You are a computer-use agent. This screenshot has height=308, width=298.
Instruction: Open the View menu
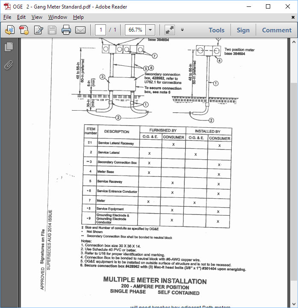(x=37, y=17)
